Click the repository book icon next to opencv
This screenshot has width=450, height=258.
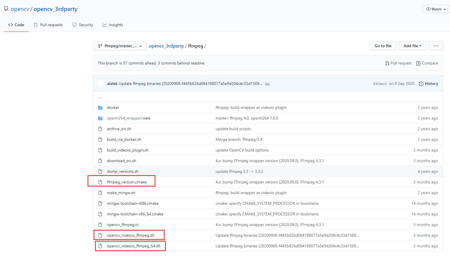point(6,8)
